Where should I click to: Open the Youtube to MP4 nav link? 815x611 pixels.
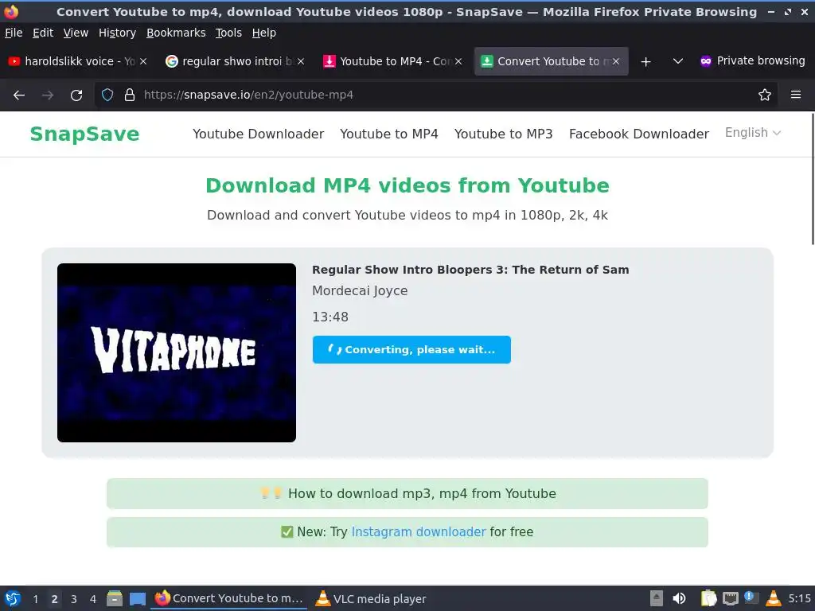pos(388,134)
